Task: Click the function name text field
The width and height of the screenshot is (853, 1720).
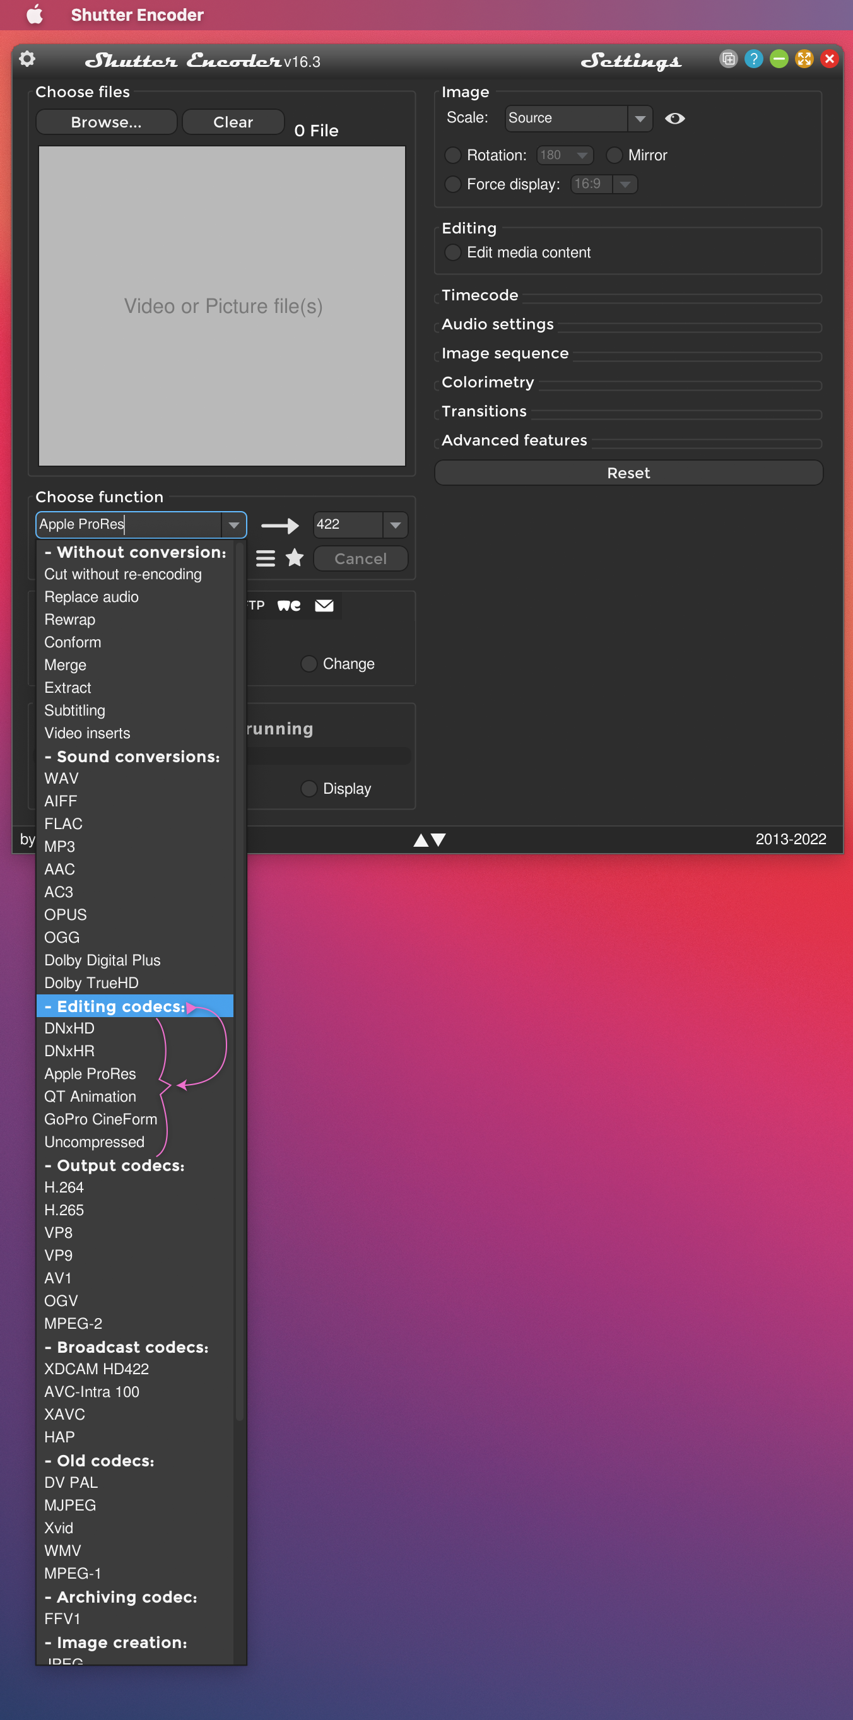Action: tap(129, 525)
